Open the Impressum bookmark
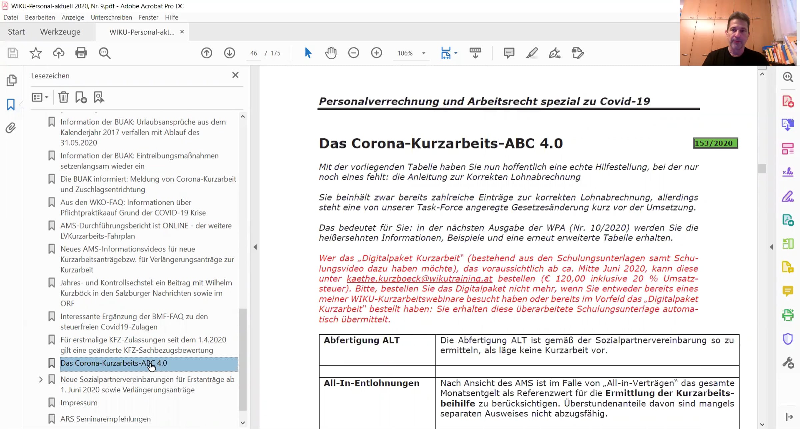The image size is (800, 429). click(x=79, y=403)
